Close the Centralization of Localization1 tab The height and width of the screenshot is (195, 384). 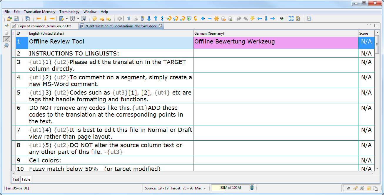[160, 26]
